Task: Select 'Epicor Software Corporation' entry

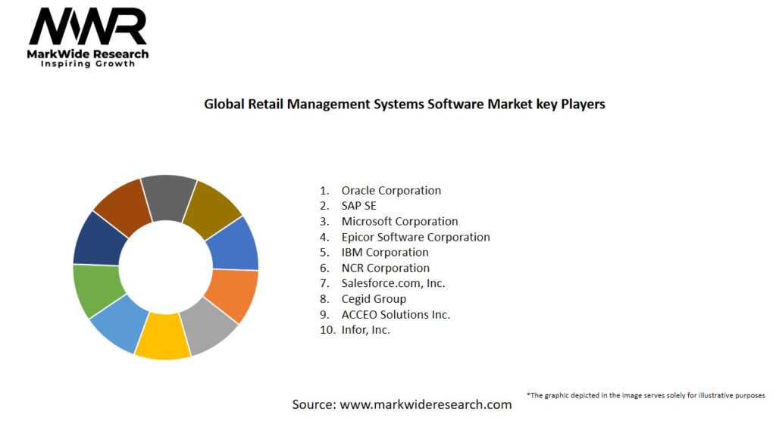Action: coord(416,237)
